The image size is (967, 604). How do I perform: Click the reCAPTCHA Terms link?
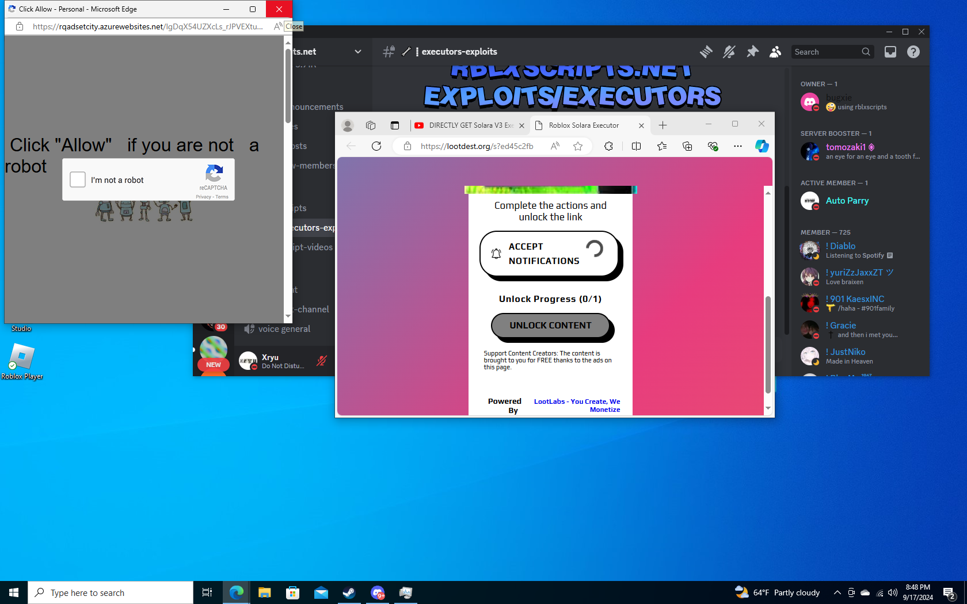(x=222, y=197)
